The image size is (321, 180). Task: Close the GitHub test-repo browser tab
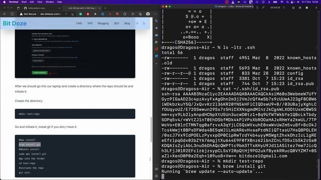click(x=60, y=8)
